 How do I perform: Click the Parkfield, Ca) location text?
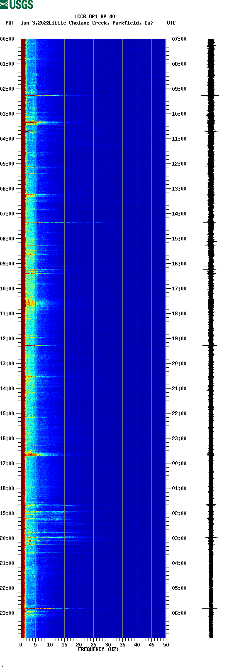133,23
